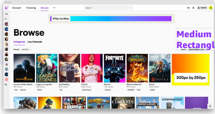Open the Fortnite category thumbnail
Viewport: 215px width, 114px height.
pyautogui.click(x=115, y=68)
